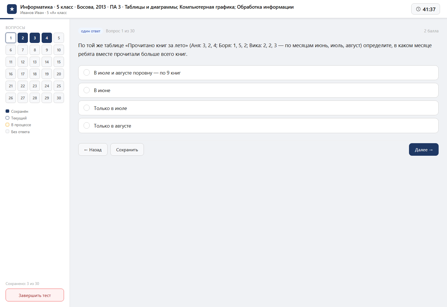Jump to saved question 2
The height and width of the screenshot is (307, 447).
point(23,38)
